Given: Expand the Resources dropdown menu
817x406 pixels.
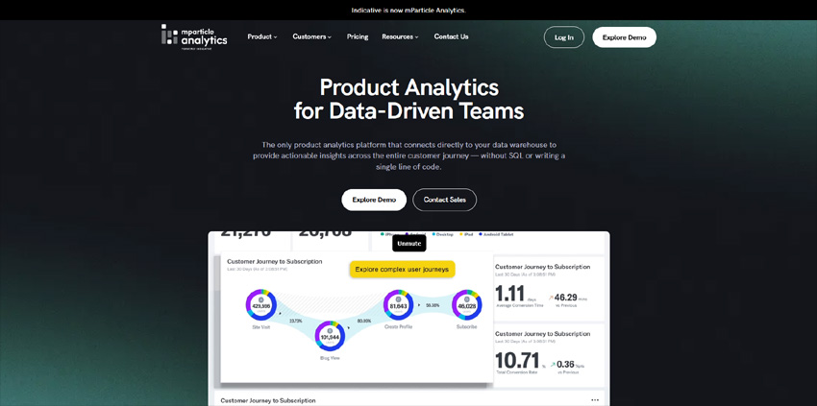Looking at the screenshot, I should [400, 37].
